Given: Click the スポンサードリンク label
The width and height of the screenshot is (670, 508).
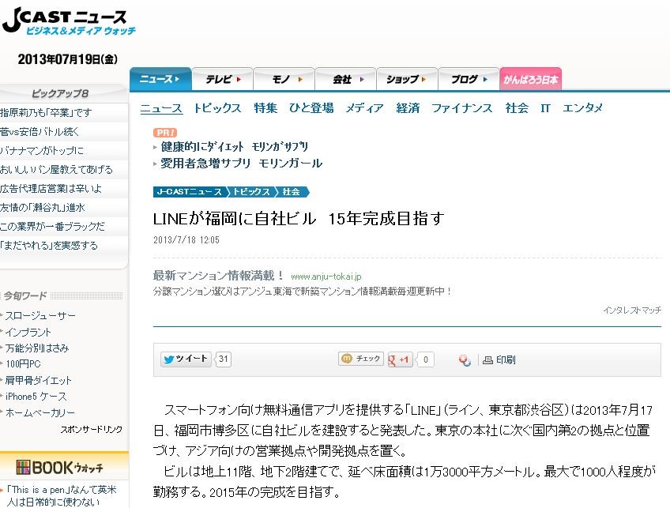Looking at the screenshot, I should [92, 429].
